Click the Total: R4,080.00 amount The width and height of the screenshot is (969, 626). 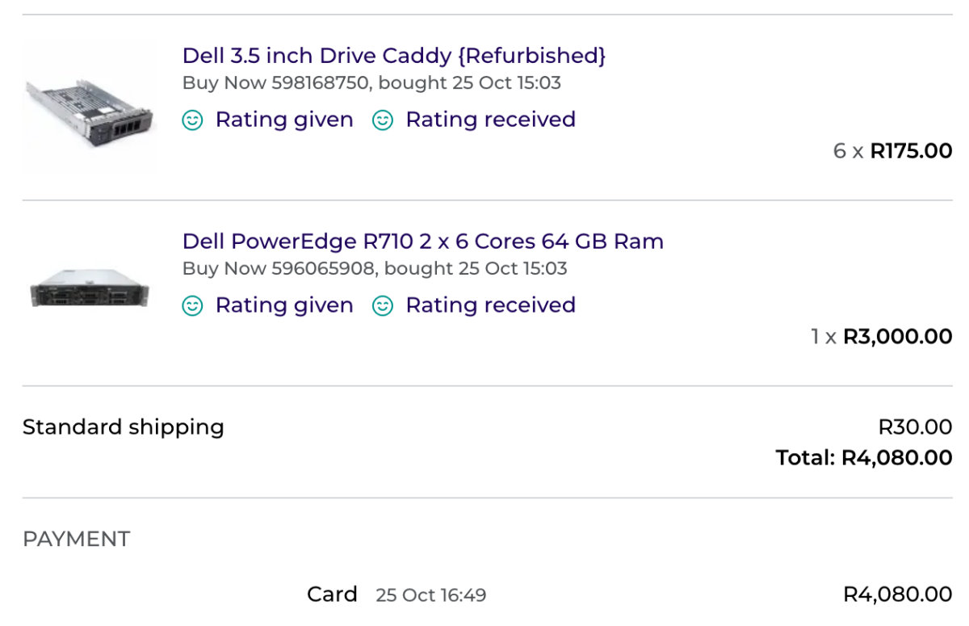pos(864,458)
